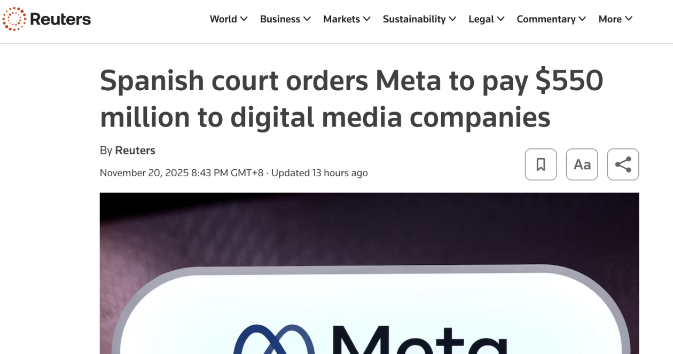Click the Reuters author byline link
This screenshot has height=354, width=673.
pyautogui.click(x=135, y=151)
